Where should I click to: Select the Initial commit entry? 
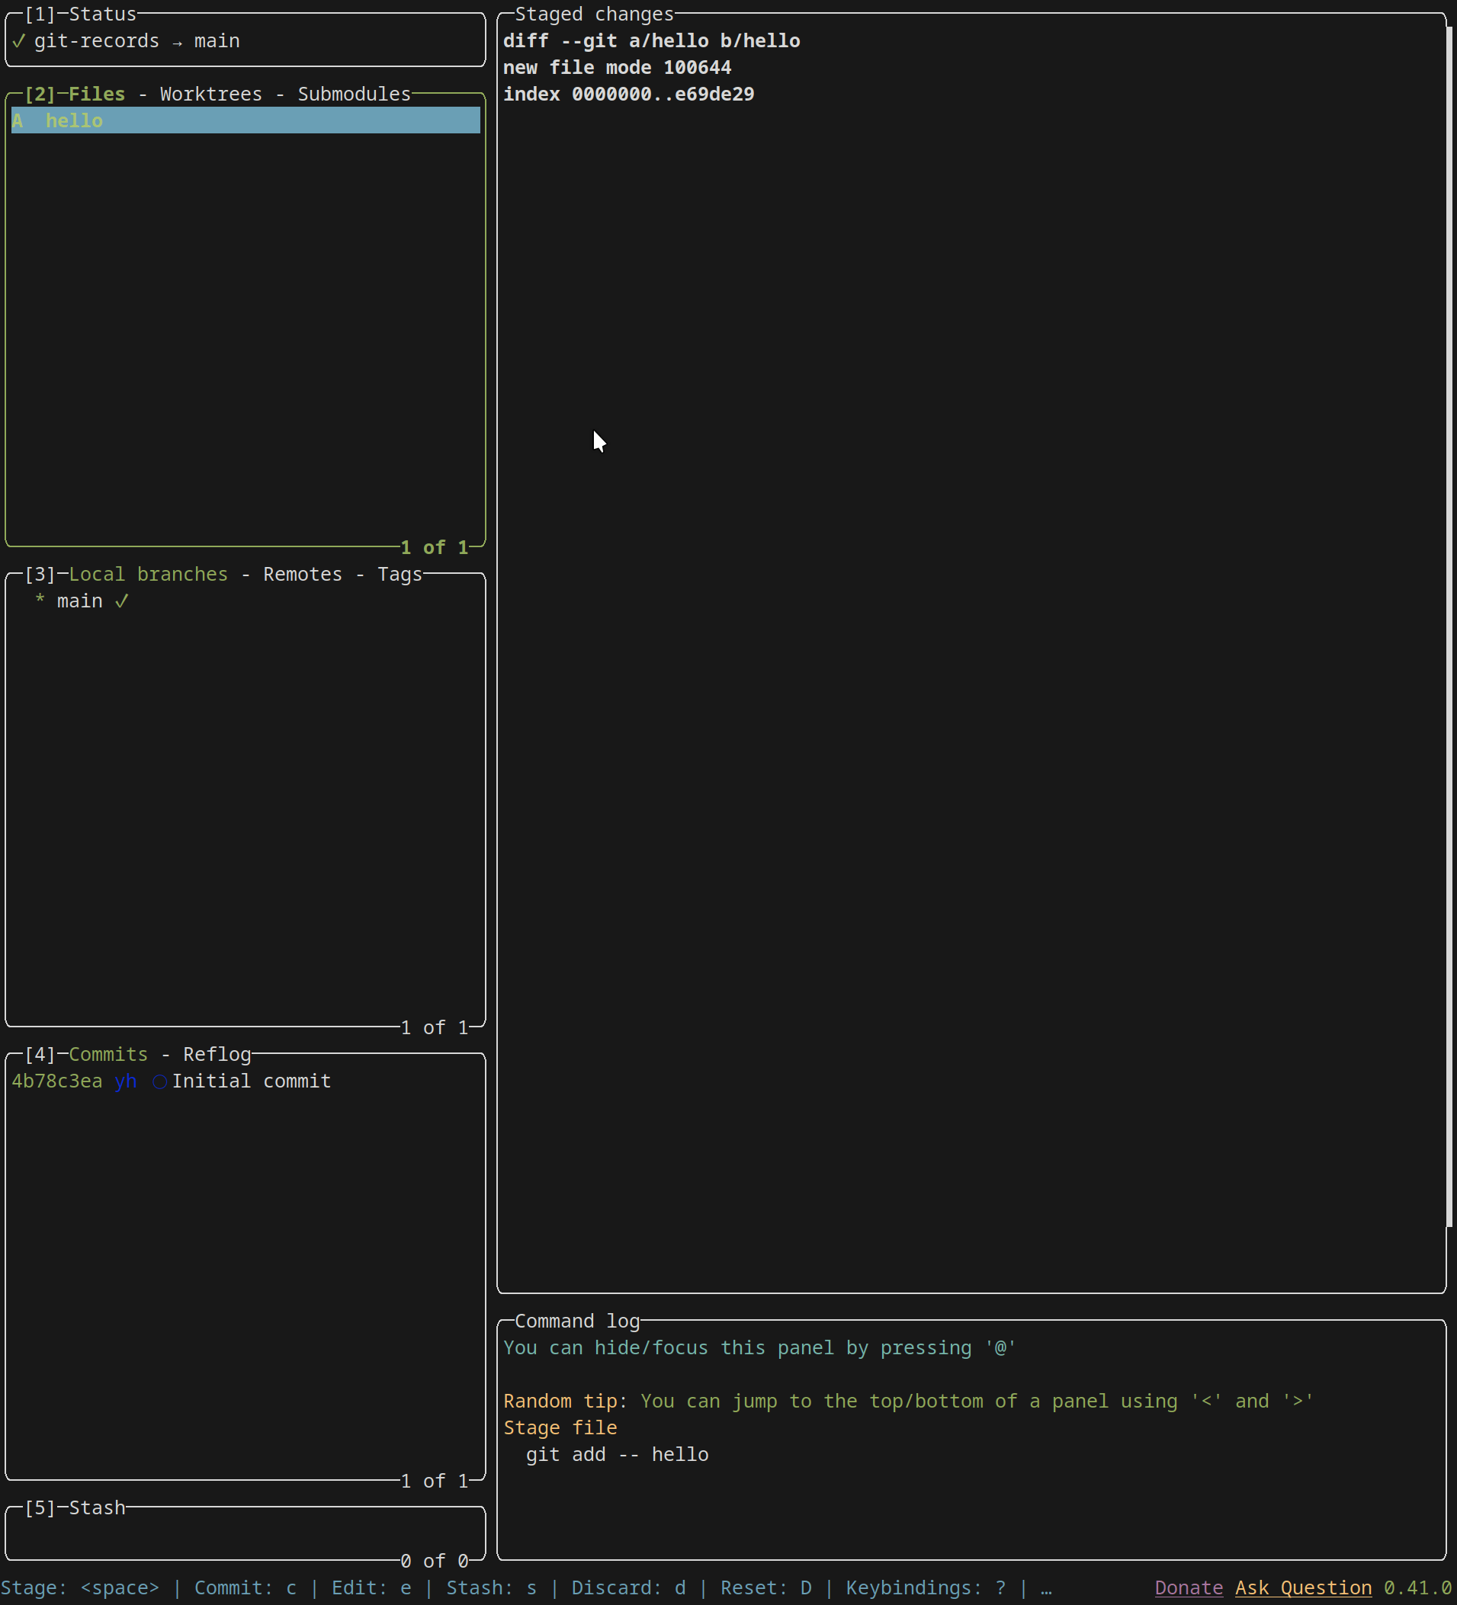point(251,1081)
